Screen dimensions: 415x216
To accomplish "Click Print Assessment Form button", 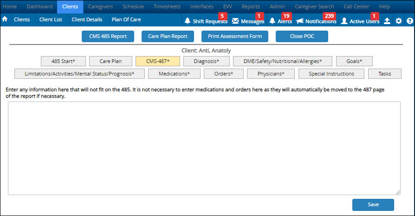I will 235,37.
